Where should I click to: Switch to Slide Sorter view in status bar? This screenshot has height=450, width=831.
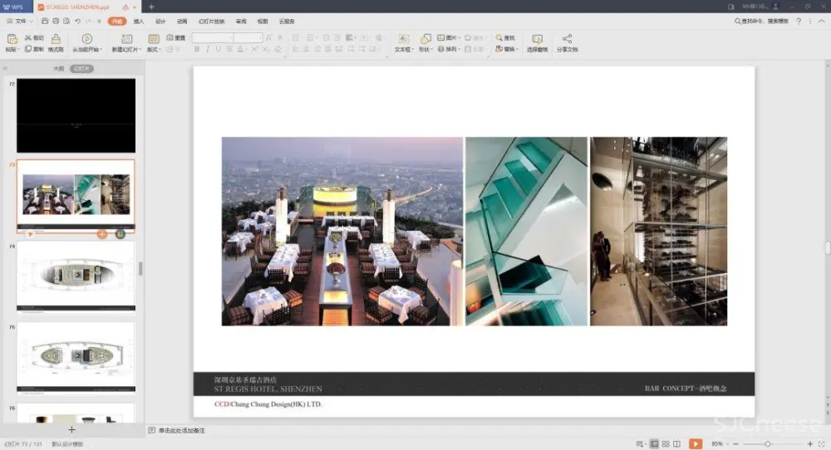click(666, 444)
